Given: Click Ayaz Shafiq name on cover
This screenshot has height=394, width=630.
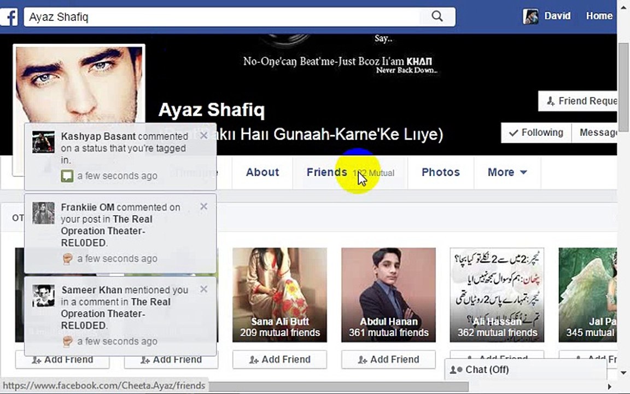Looking at the screenshot, I should (212, 110).
